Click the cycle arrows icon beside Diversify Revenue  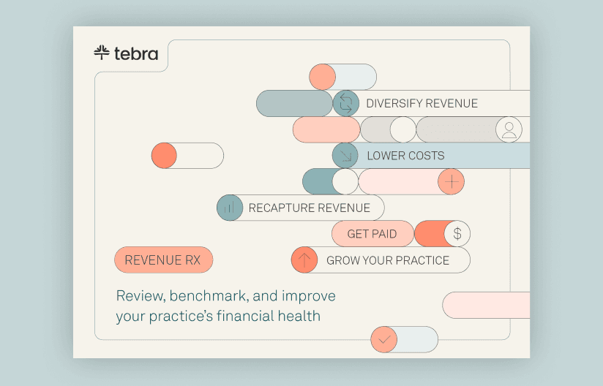click(345, 103)
